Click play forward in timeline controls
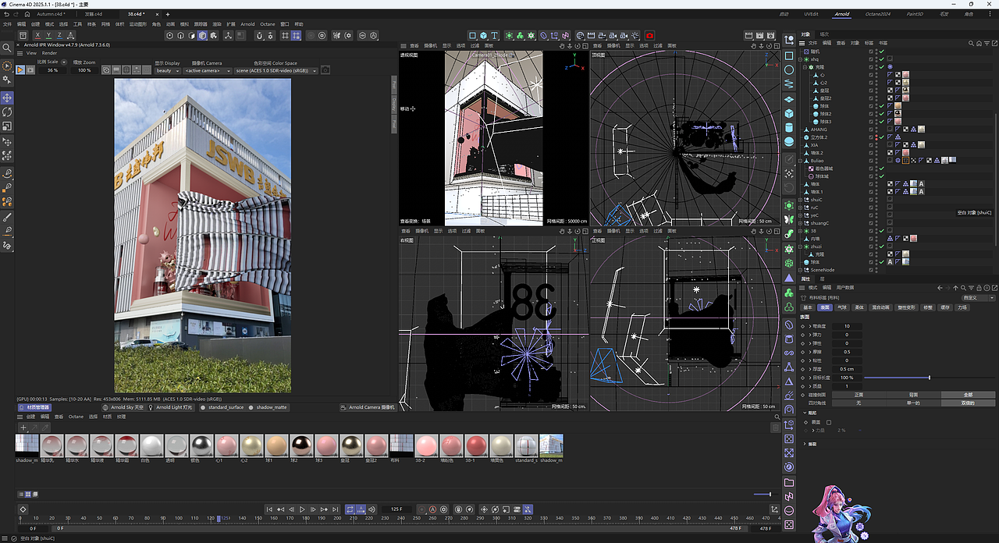Screen dimensions: 999x543 303,509
